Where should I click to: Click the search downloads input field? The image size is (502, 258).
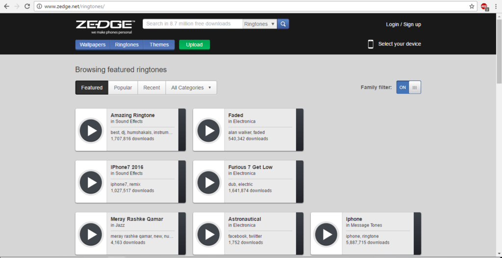click(193, 24)
